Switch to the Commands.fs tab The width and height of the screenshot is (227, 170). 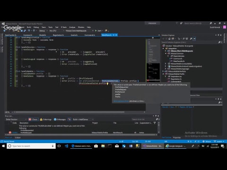coord(90,35)
